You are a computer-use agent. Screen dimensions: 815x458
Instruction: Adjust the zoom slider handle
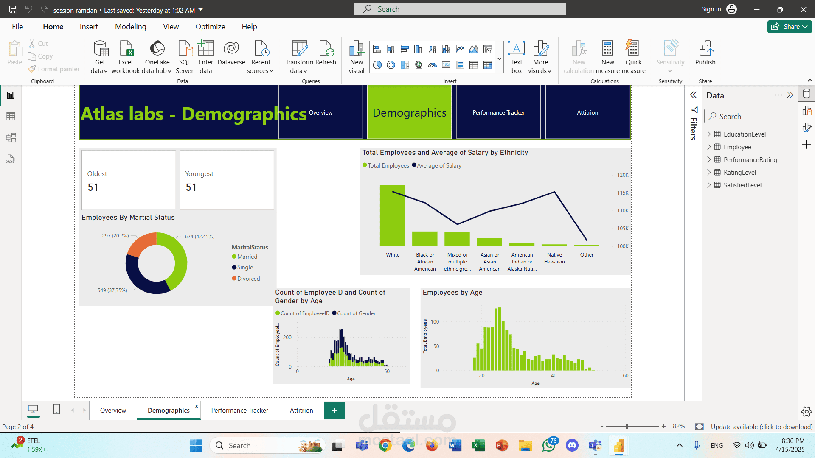tap(627, 426)
